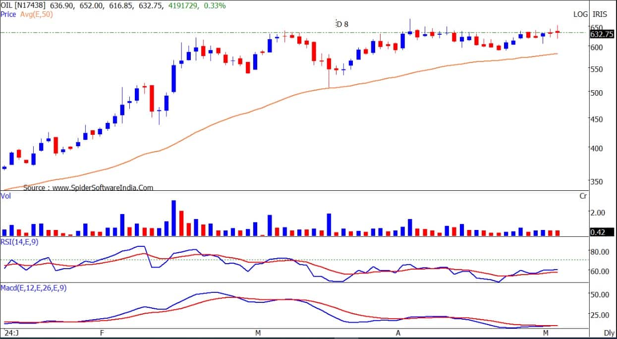Click the 80.00 level on RSI axis

(598, 252)
